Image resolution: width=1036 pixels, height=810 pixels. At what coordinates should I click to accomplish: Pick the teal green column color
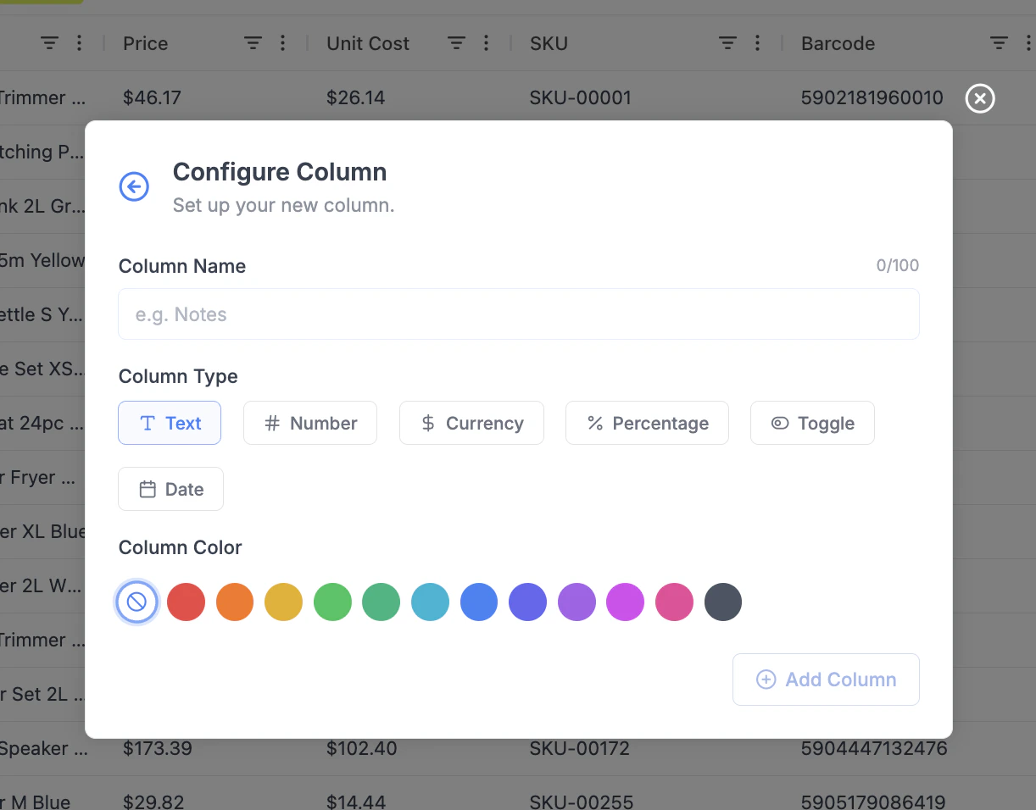[382, 602]
